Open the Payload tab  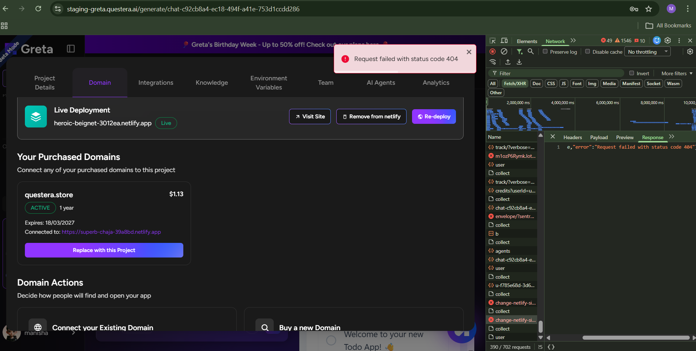pyautogui.click(x=599, y=137)
